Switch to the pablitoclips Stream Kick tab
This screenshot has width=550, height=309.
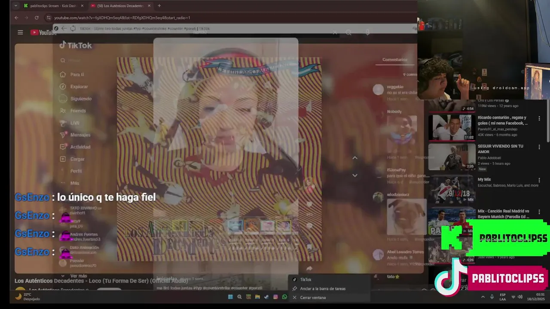click(54, 6)
